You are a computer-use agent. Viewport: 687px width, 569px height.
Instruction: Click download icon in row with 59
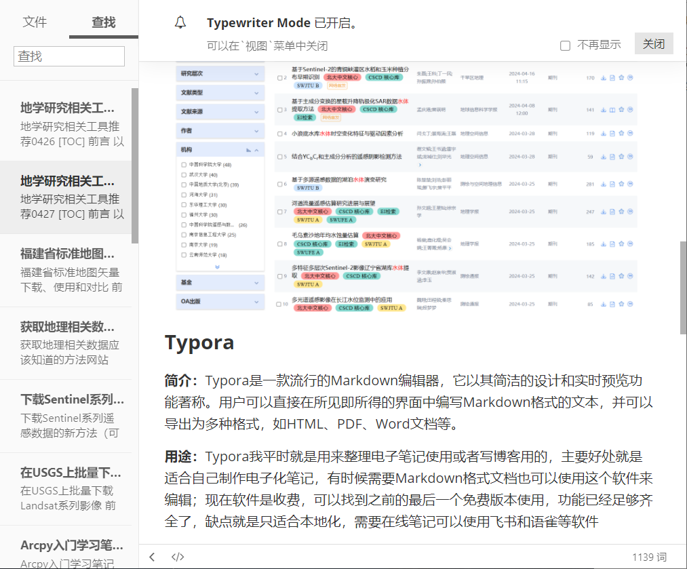pos(604,157)
